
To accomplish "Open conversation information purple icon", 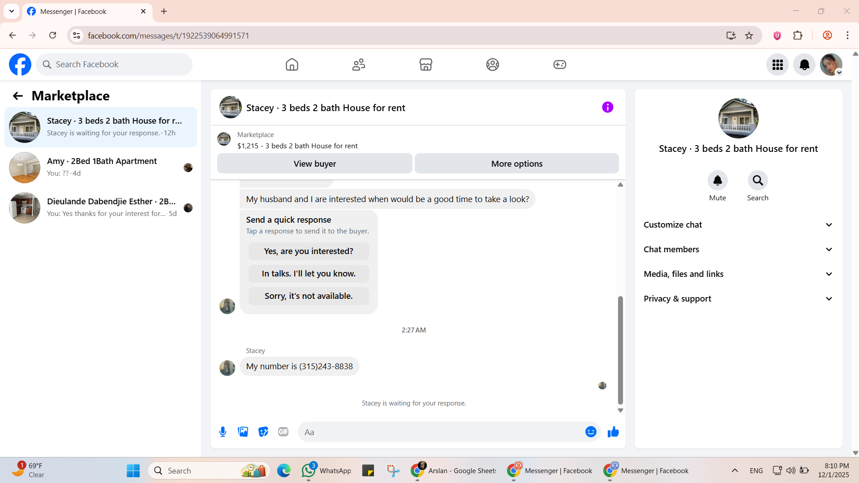I will click(607, 107).
